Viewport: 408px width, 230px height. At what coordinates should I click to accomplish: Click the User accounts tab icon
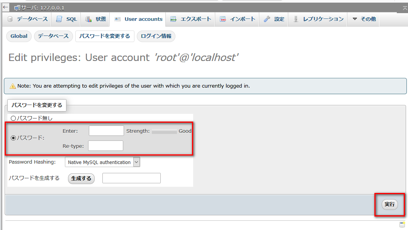tap(117, 19)
